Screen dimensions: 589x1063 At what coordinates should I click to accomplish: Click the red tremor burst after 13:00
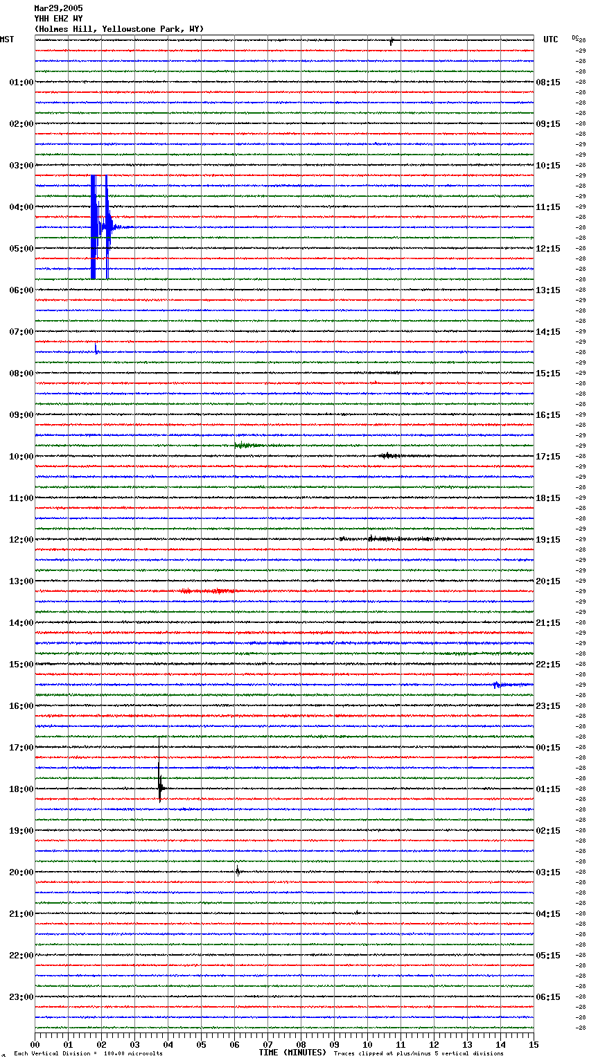pos(208,591)
